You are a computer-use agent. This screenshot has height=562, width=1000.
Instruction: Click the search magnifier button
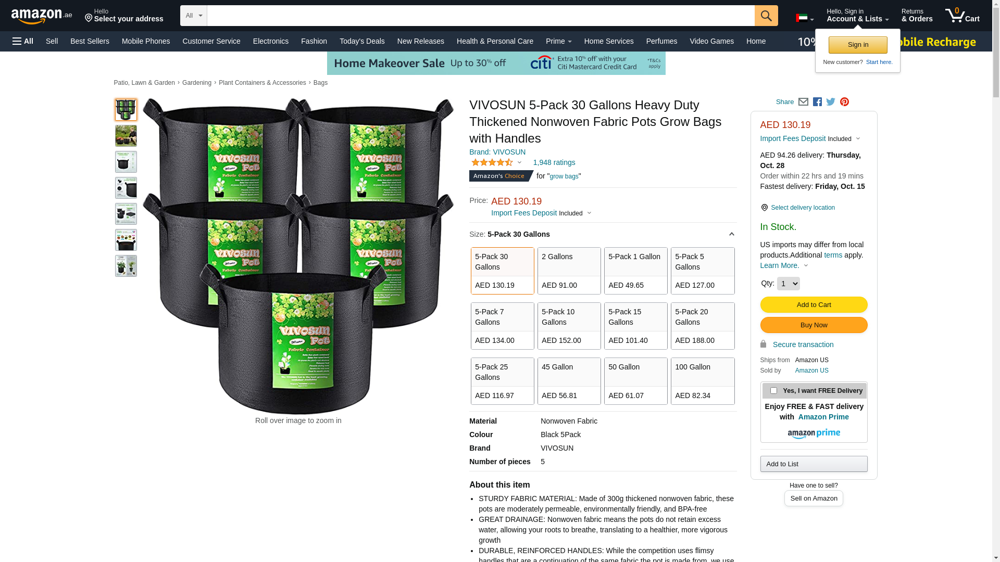pos(766,16)
